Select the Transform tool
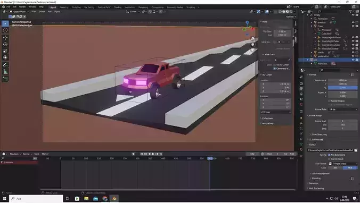Screen dimensions: 360x203 5,57
